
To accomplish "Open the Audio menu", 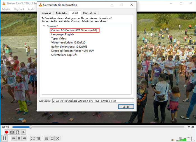I will [x=32, y=9].
